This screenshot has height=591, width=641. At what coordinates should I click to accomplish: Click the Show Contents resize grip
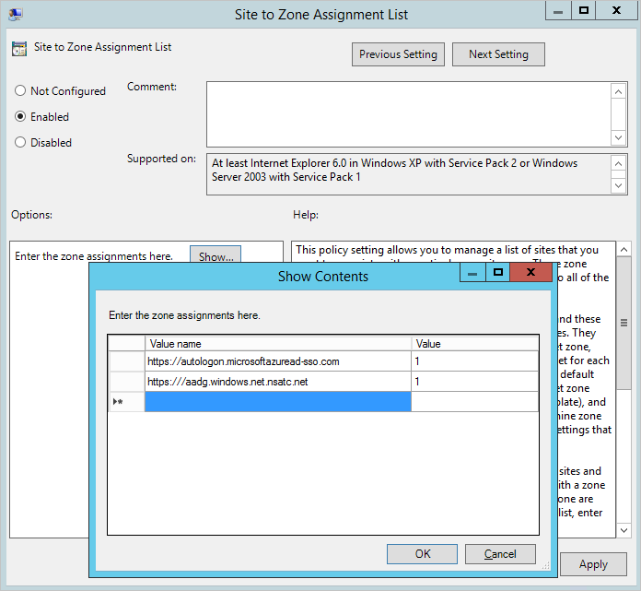pos(546,565)
